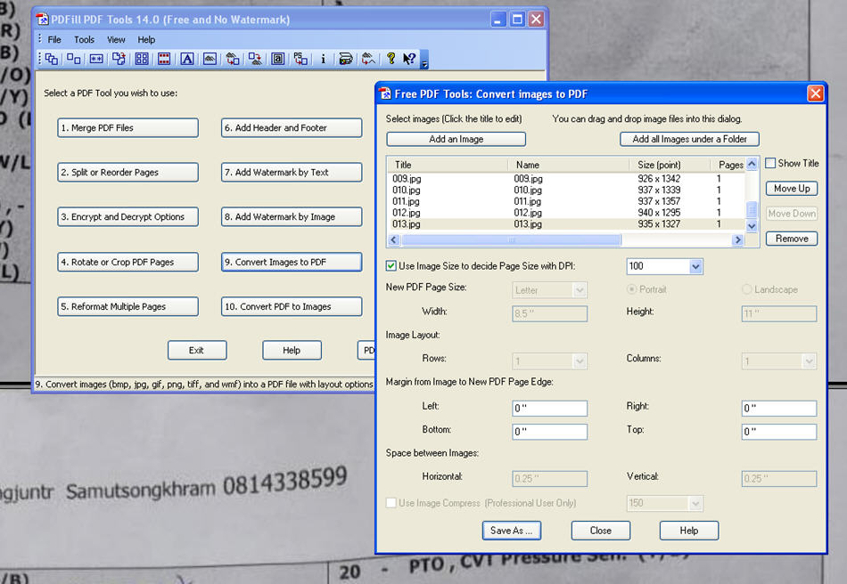Click the Right margin input field
Viewport: 847px width, 584px height.
click(x=779, y=409)
